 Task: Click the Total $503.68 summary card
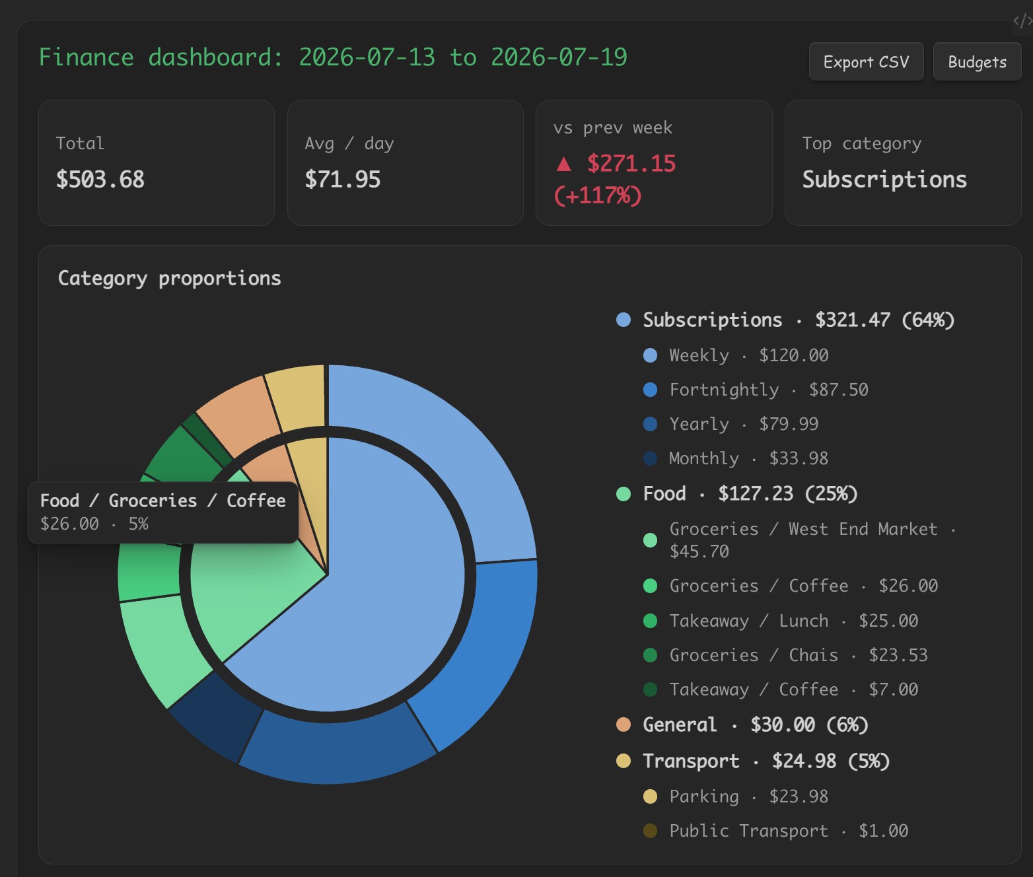click(157, 162)
